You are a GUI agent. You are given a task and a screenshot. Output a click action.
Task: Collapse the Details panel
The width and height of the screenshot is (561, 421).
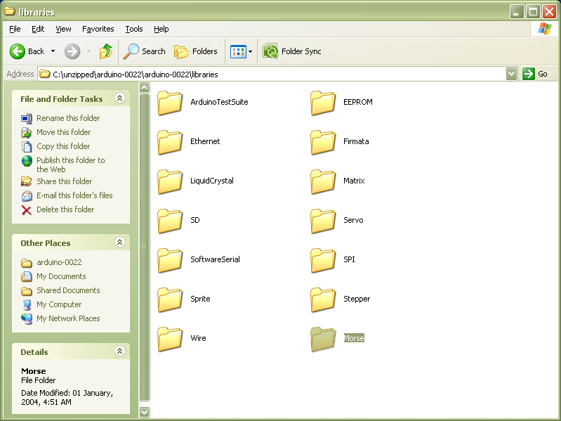120,351
